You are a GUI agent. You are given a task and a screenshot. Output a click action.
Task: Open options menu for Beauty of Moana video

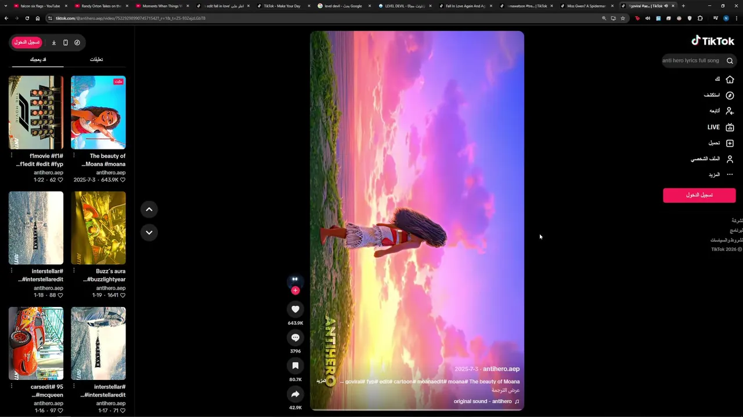74,156
